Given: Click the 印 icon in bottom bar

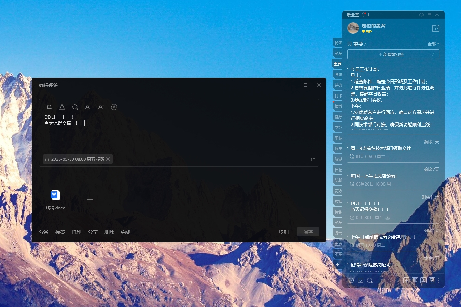Looking at the screenshot, I should point(423,280).
